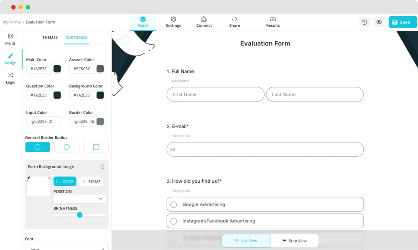Select square border radius option
This screenshot has width=418, height=250.
coord(96,147)
